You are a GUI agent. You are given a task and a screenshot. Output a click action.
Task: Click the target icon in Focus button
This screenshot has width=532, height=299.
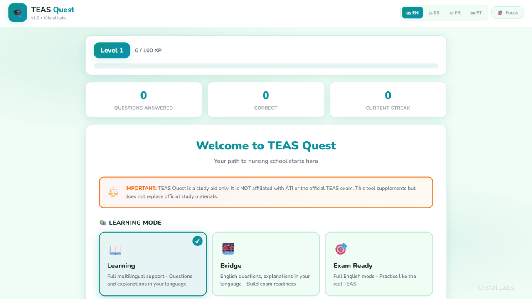500,13
